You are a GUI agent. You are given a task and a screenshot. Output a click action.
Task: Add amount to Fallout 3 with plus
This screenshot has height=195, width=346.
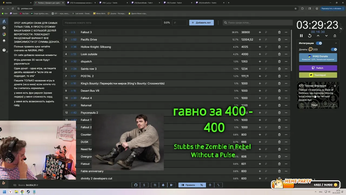pyautogui.click(x=260, y=32)
